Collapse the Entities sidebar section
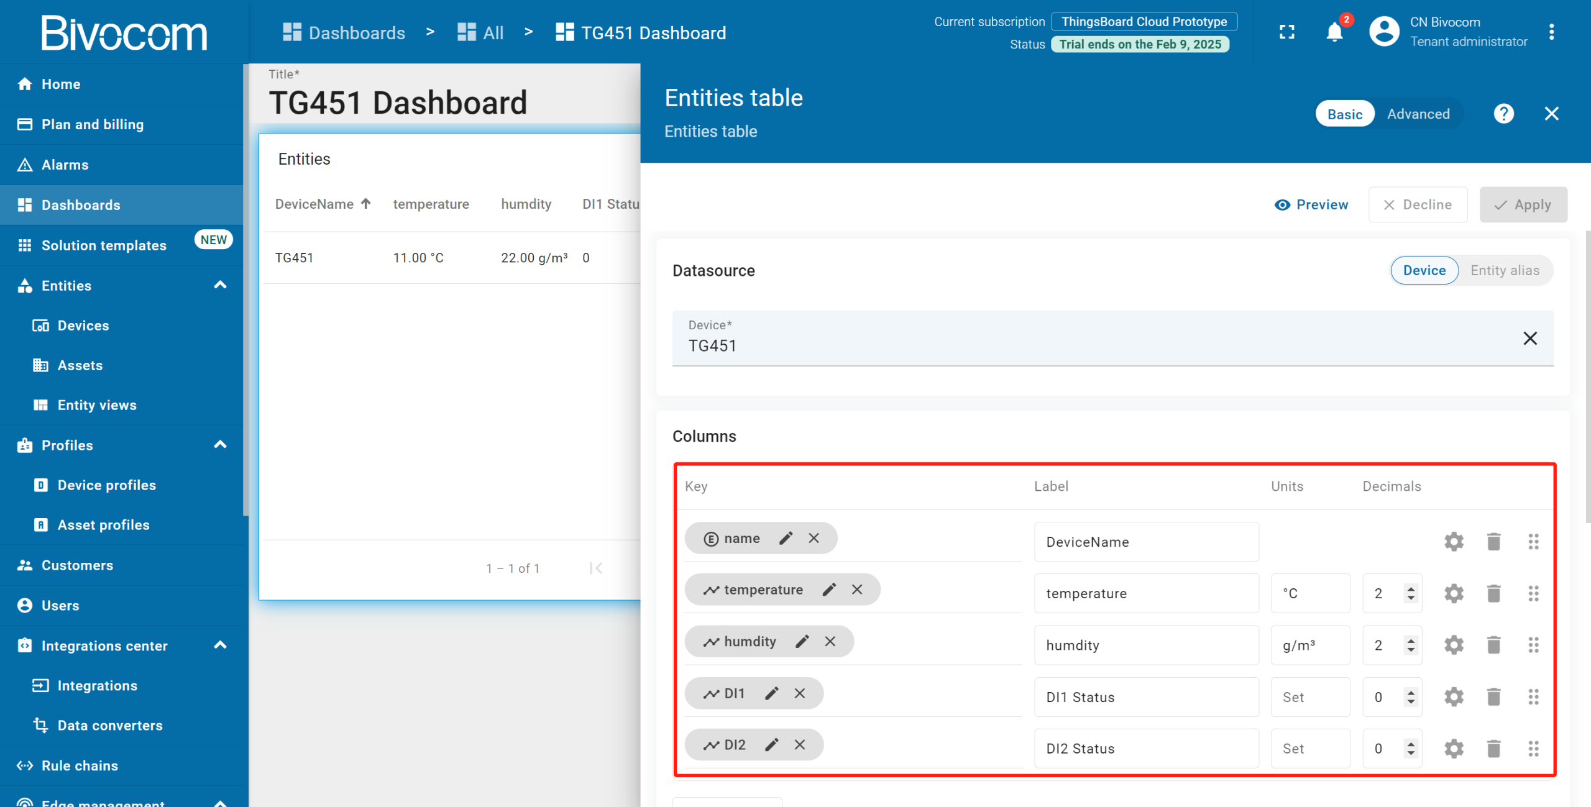 tap(220, 285)
